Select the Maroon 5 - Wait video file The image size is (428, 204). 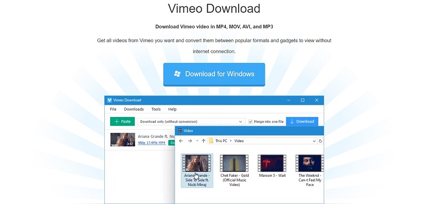coord(272,166)
